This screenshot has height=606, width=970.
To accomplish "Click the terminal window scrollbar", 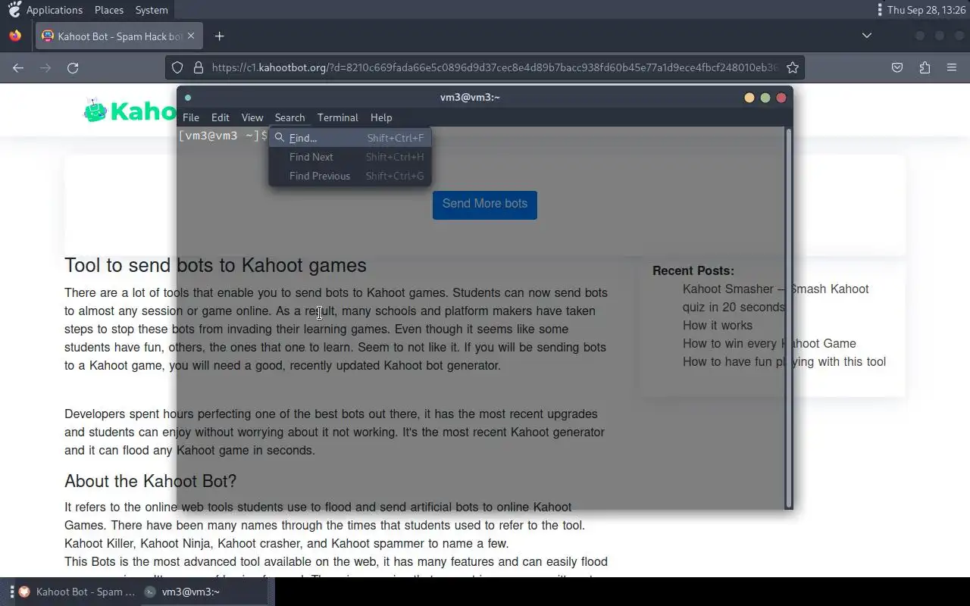I will (789, 318).
